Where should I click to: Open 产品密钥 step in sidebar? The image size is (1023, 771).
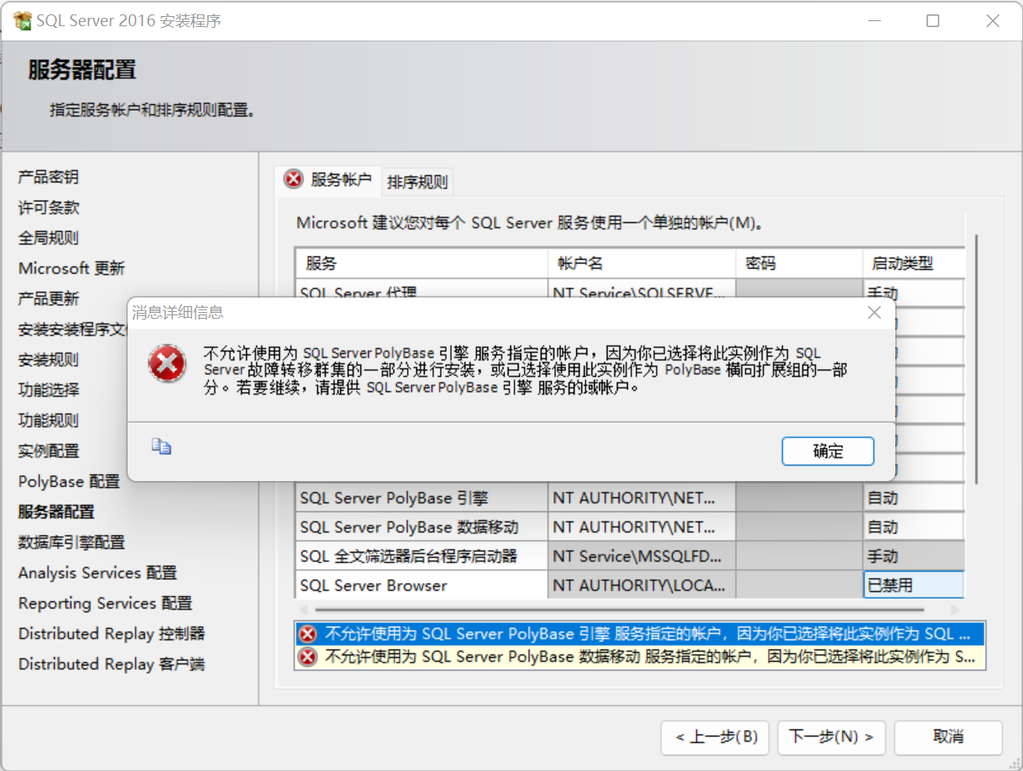(x=49, y=177)
